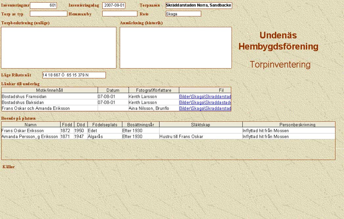Image resolution: width=344 pixels, height=219 pixels.
Task: Focus the empty Torp av typ field
Action: pos(48,14)
